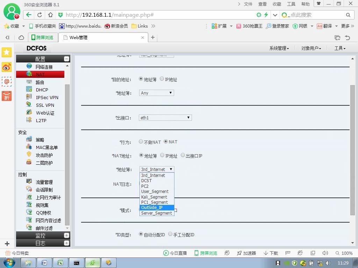This screenshot has width=358, height=268.
Task: Open QQ特权 page
Action: point(43,213)
